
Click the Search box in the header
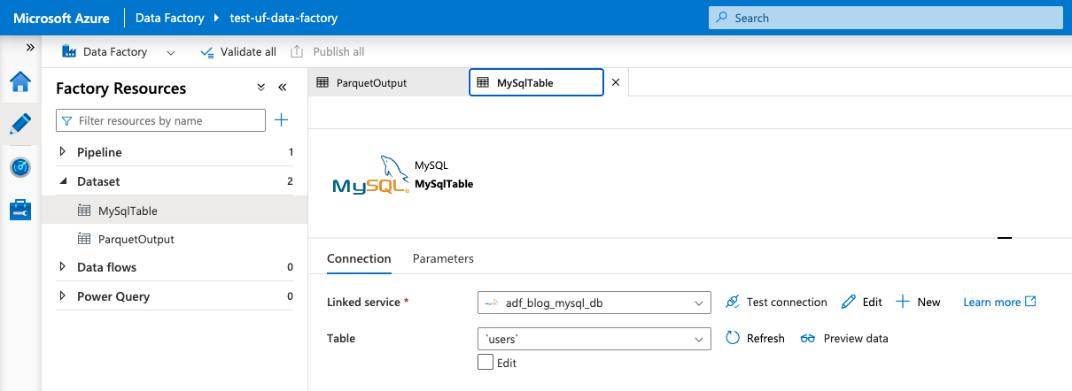[x=885, y=18]
